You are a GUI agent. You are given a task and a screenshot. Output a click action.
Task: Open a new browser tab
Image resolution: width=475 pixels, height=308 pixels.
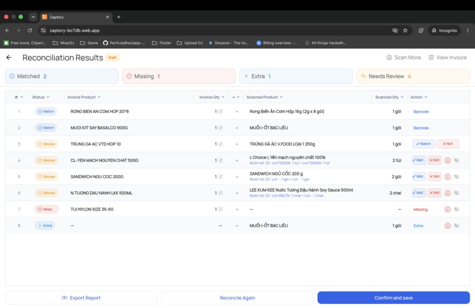pos(119,17)
